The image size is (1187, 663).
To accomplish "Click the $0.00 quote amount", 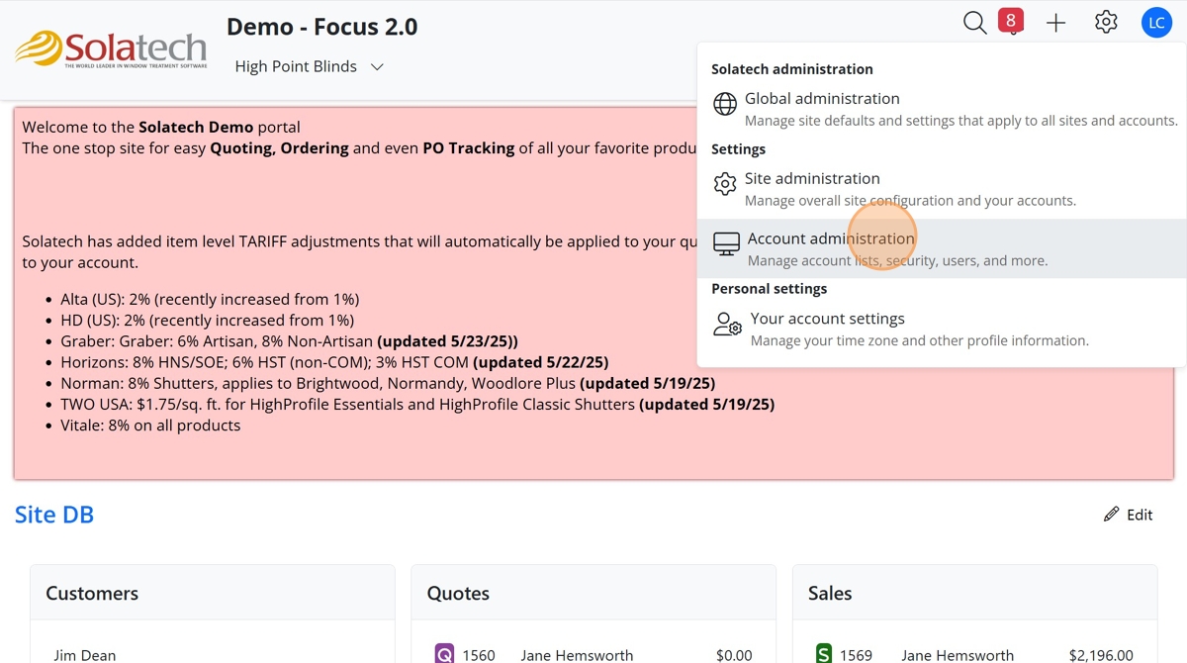I will pyautogui.click(x=734, y=655).
